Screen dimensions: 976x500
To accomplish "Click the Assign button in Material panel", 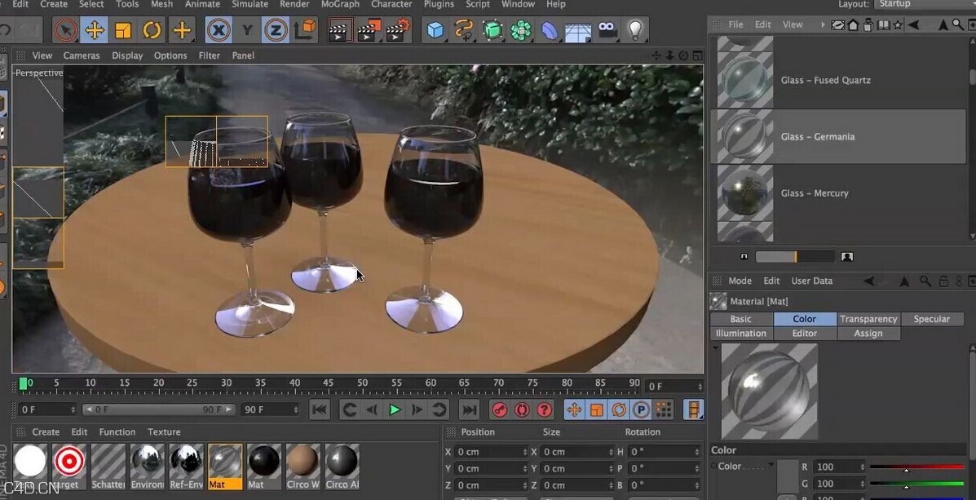I will tap(868, 333).
